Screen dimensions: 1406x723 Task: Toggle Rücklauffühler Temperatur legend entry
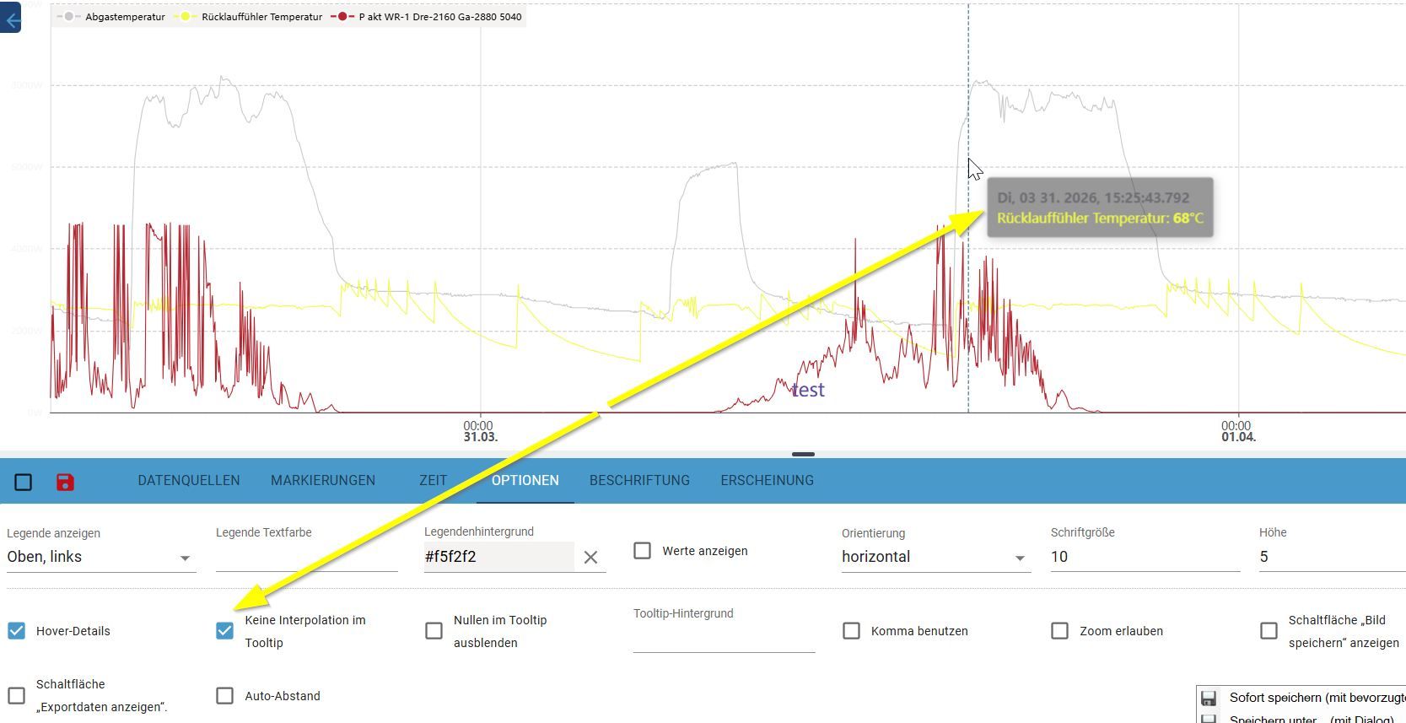[247, 16]
